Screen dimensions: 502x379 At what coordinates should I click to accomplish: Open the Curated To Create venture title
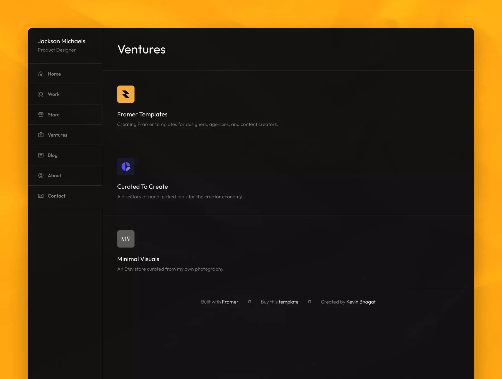pyautogui.click(x=143, y=187)
